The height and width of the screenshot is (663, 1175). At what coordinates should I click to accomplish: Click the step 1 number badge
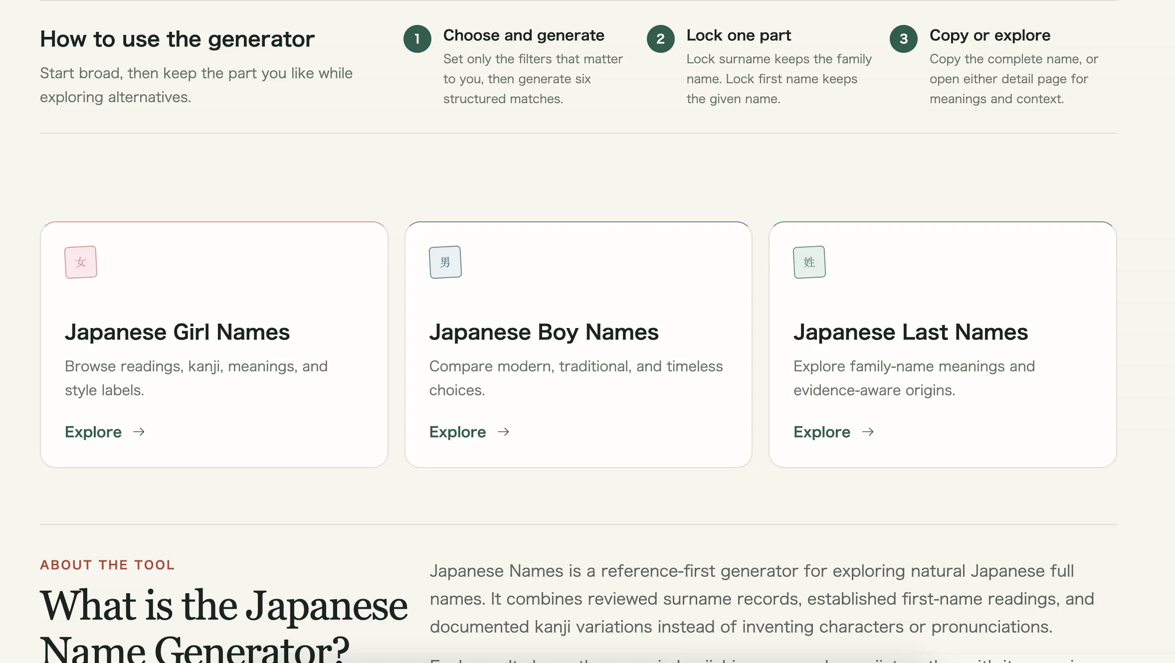pos(417,39)
